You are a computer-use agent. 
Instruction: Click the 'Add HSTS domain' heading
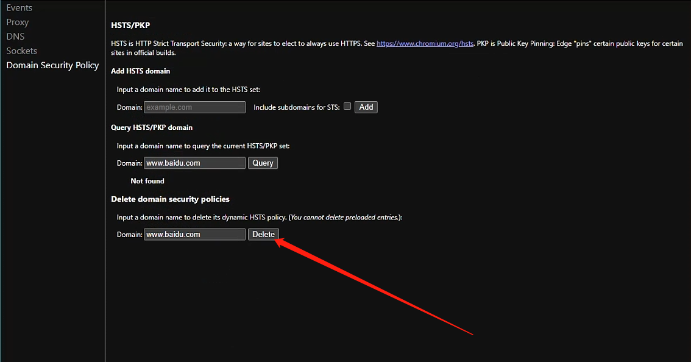point(141,71)
